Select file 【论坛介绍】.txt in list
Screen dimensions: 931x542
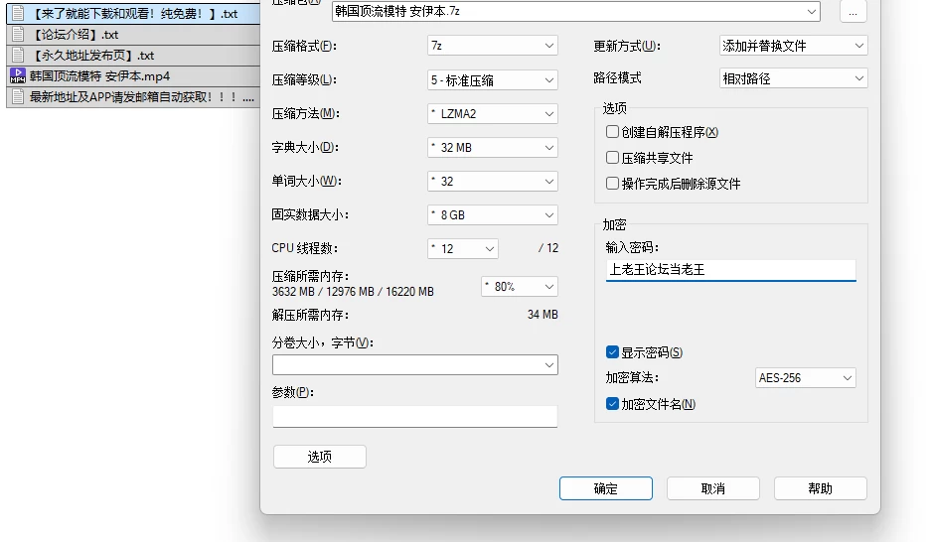(133, 35)
